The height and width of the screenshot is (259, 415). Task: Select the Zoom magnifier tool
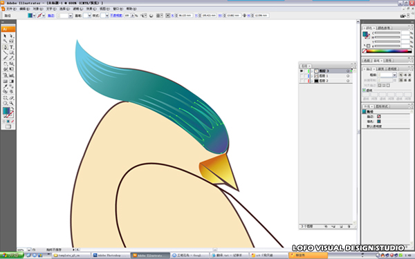11,103
